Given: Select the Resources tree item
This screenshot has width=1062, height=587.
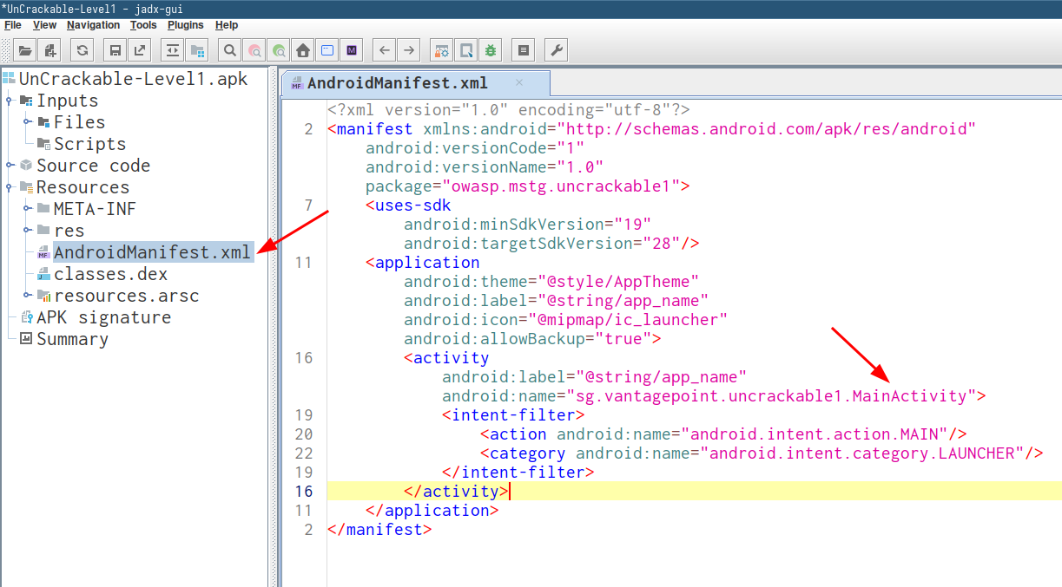Looking at the screenshot, I should pos(82,187).
